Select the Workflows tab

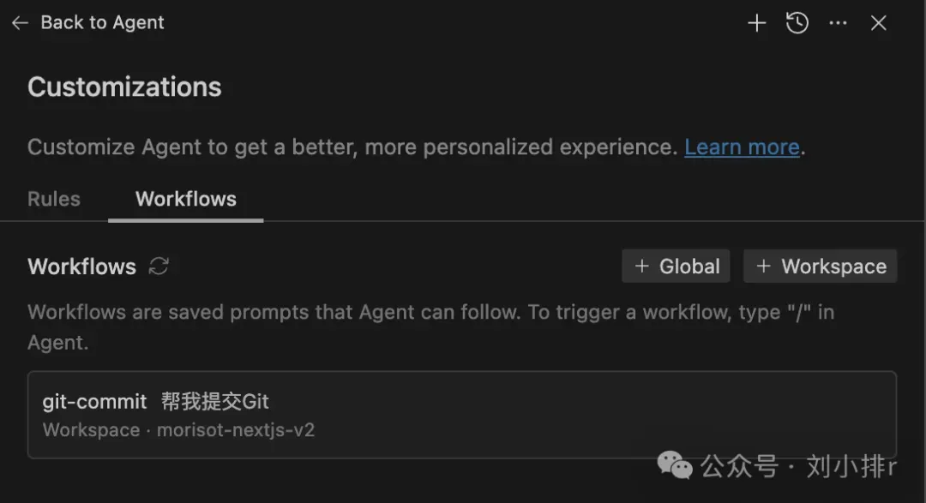185,199
